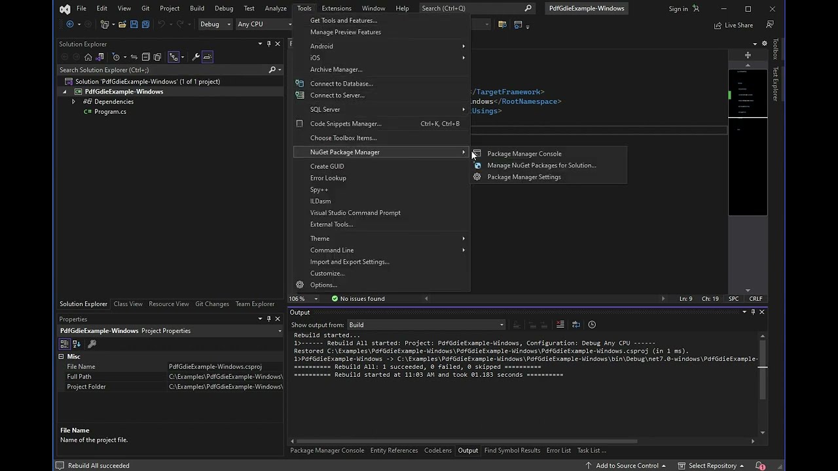
Task: Show properties in Categorized view
Action: point(64,343)
